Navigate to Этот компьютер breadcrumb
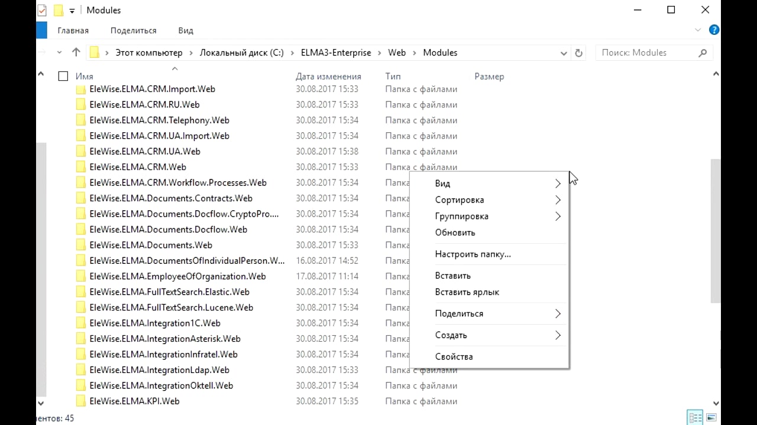This screenshot has width=757, height=425. coord(149,53)
